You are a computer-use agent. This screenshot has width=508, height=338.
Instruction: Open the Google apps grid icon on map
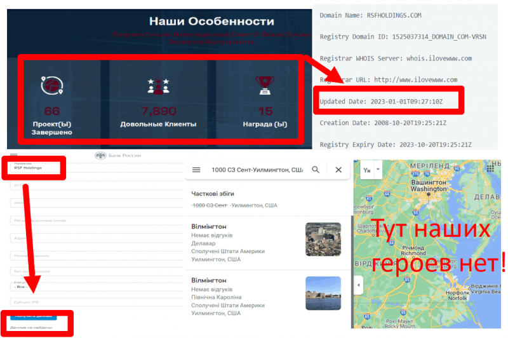(490, 168)
